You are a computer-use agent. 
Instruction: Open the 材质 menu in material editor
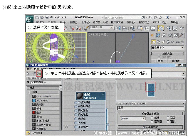coord(36,69)
